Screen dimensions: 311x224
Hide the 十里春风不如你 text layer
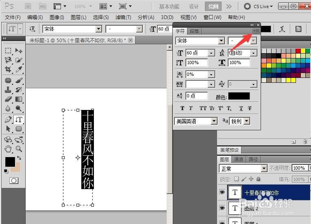tap(222, 192)
